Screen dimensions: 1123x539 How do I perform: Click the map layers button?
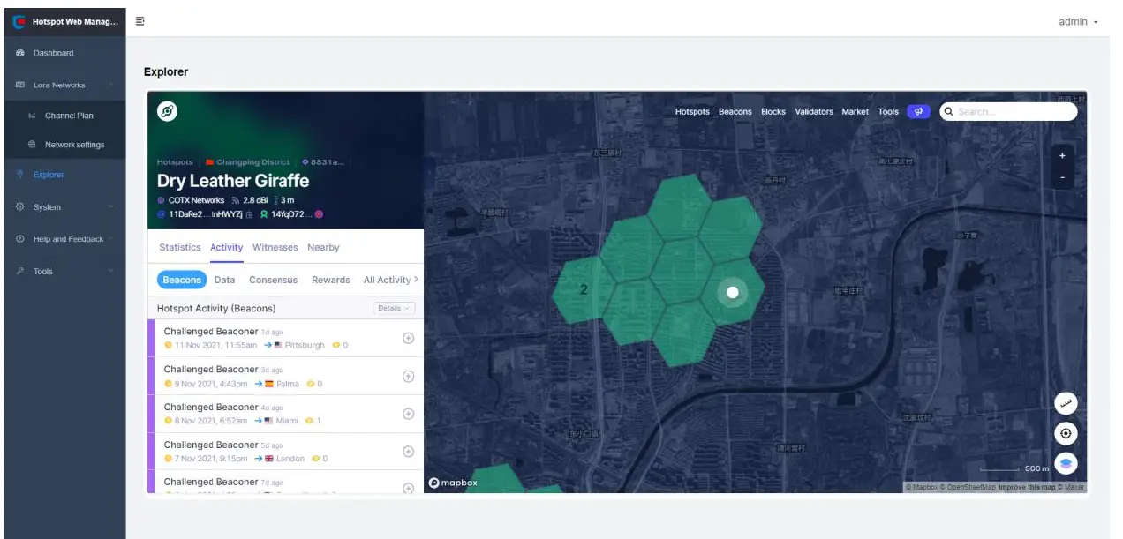click(x=1066, y=463)
